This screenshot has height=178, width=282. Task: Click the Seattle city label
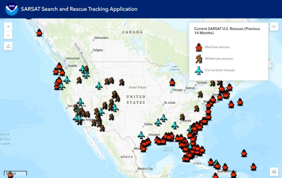(72, 66)
